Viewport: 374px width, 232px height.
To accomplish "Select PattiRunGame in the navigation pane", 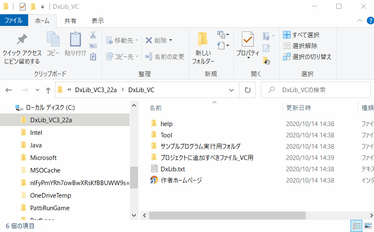I will (x=49, y=208).
